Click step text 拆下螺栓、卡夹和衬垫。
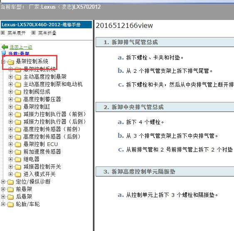This screenshot has height=231, width=234. point(155,57)
